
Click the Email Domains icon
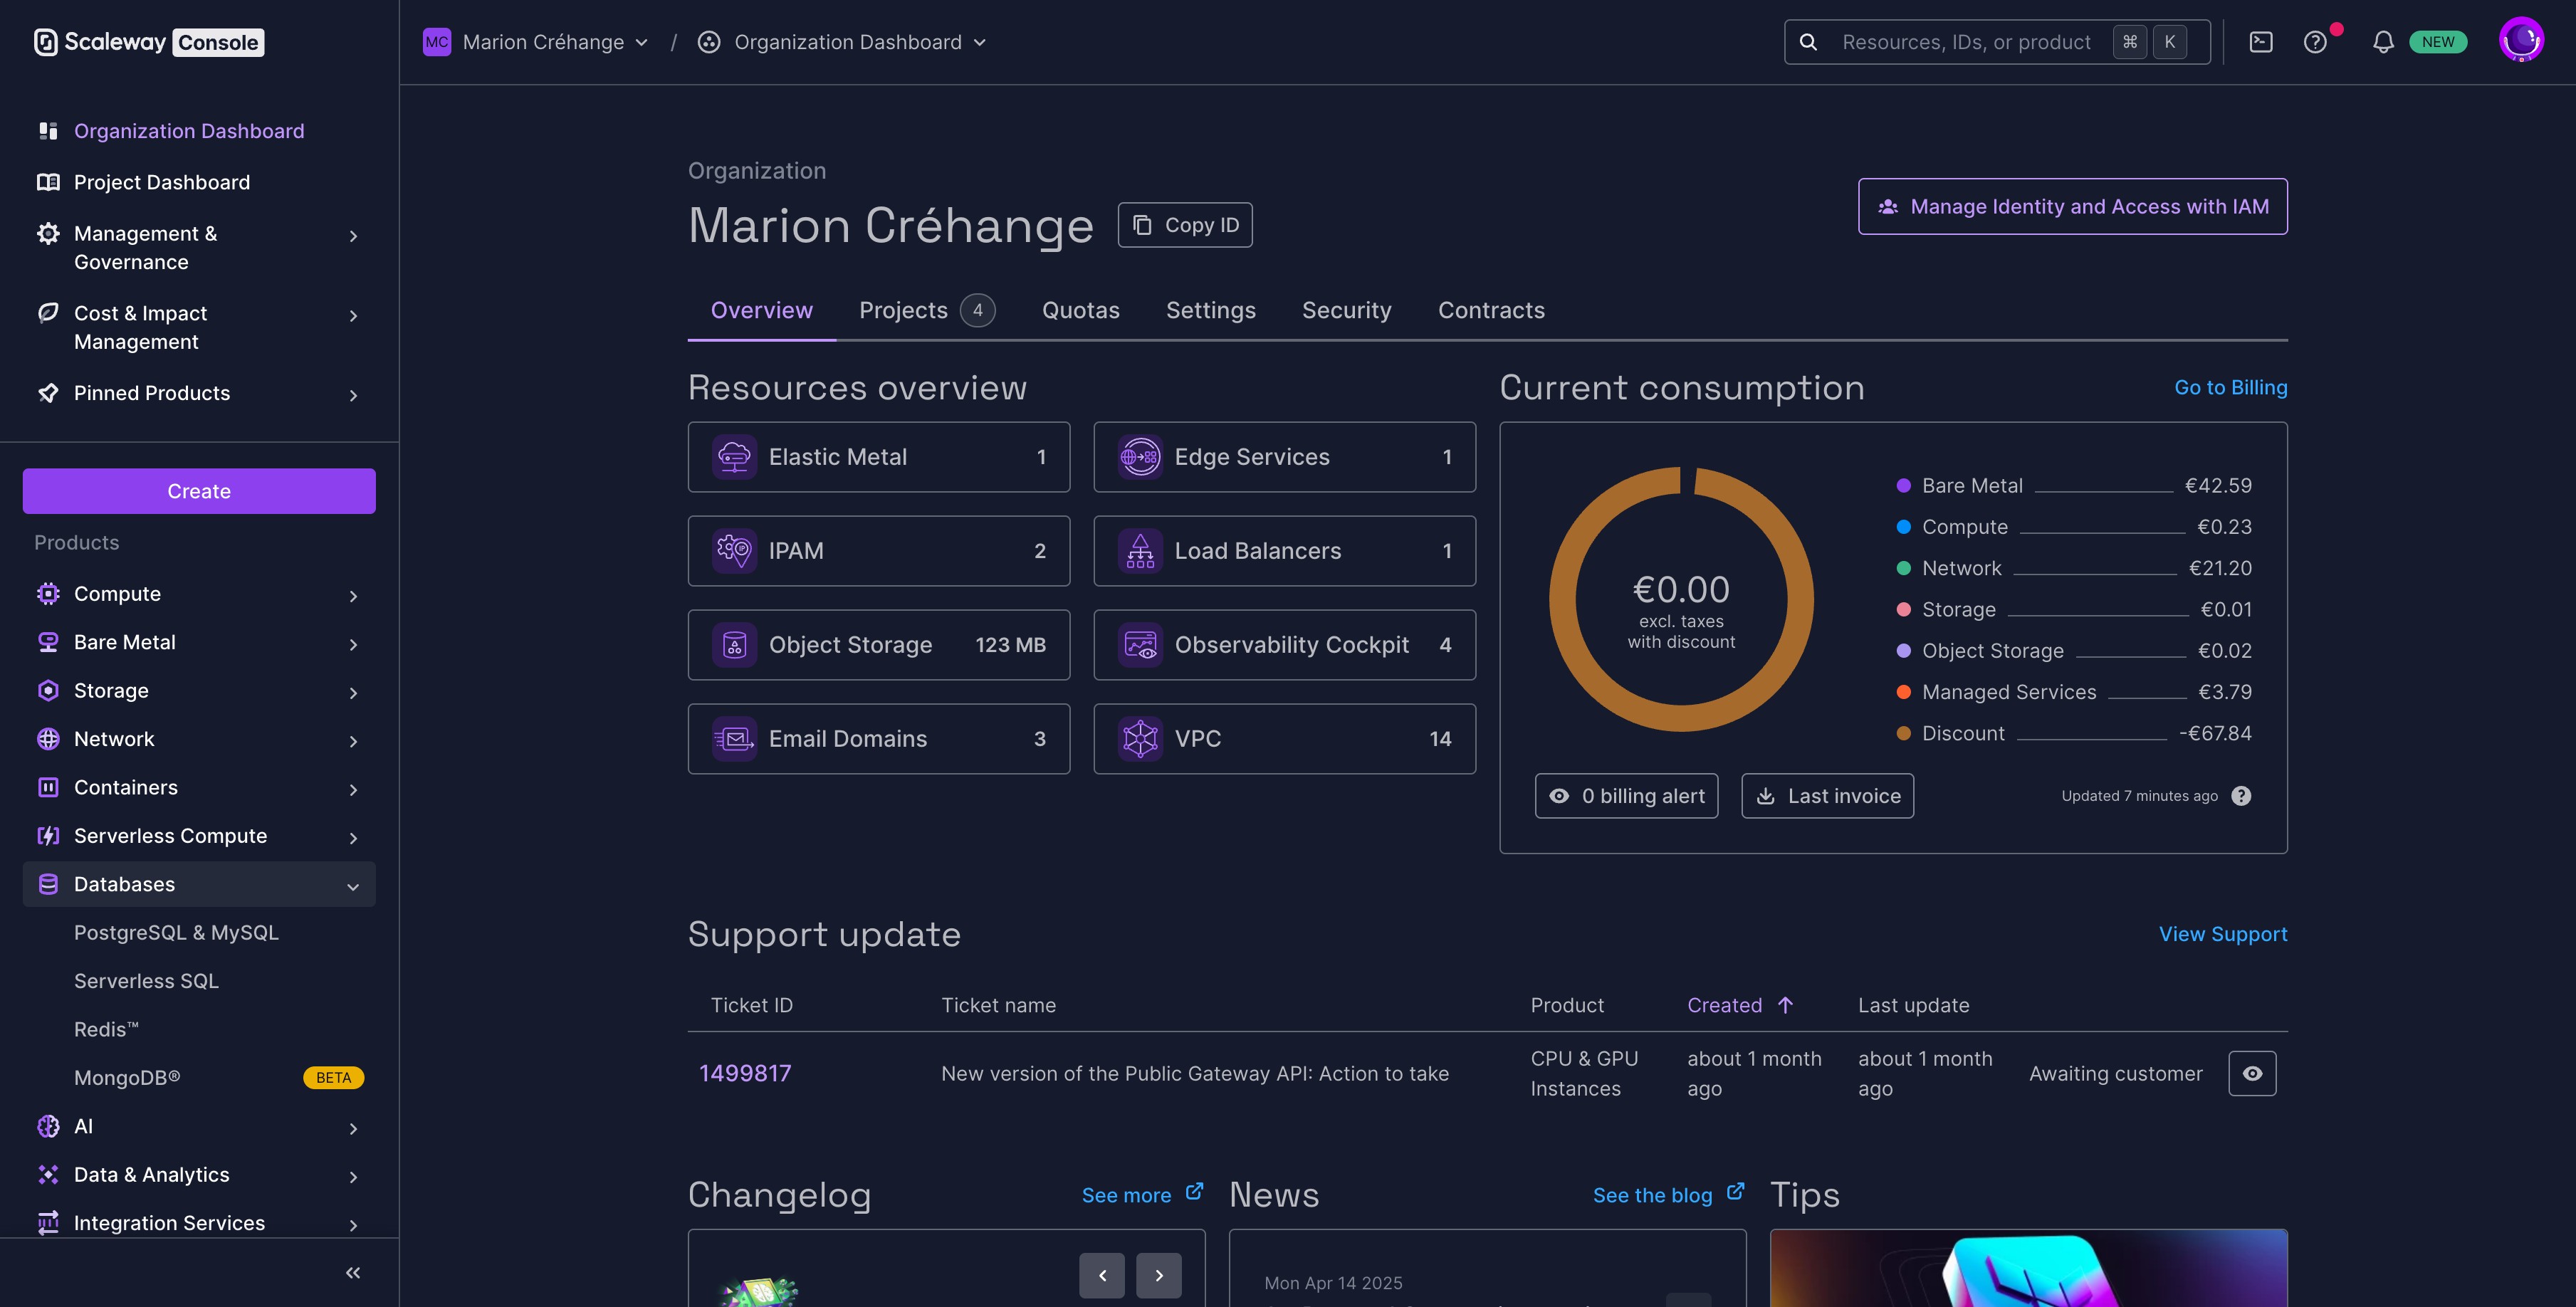734,739
